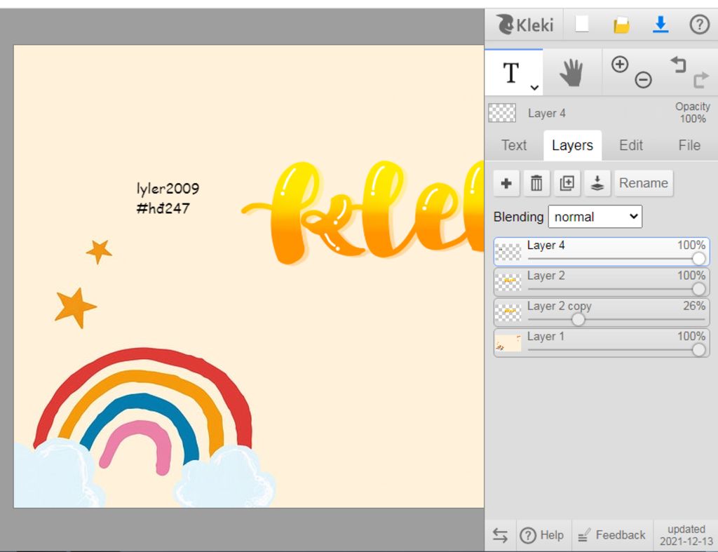Image resolution: width=718 pixels, height=552 pixels.
Task: Duplicate the selected layer
Action: click(x=567, y=183)
